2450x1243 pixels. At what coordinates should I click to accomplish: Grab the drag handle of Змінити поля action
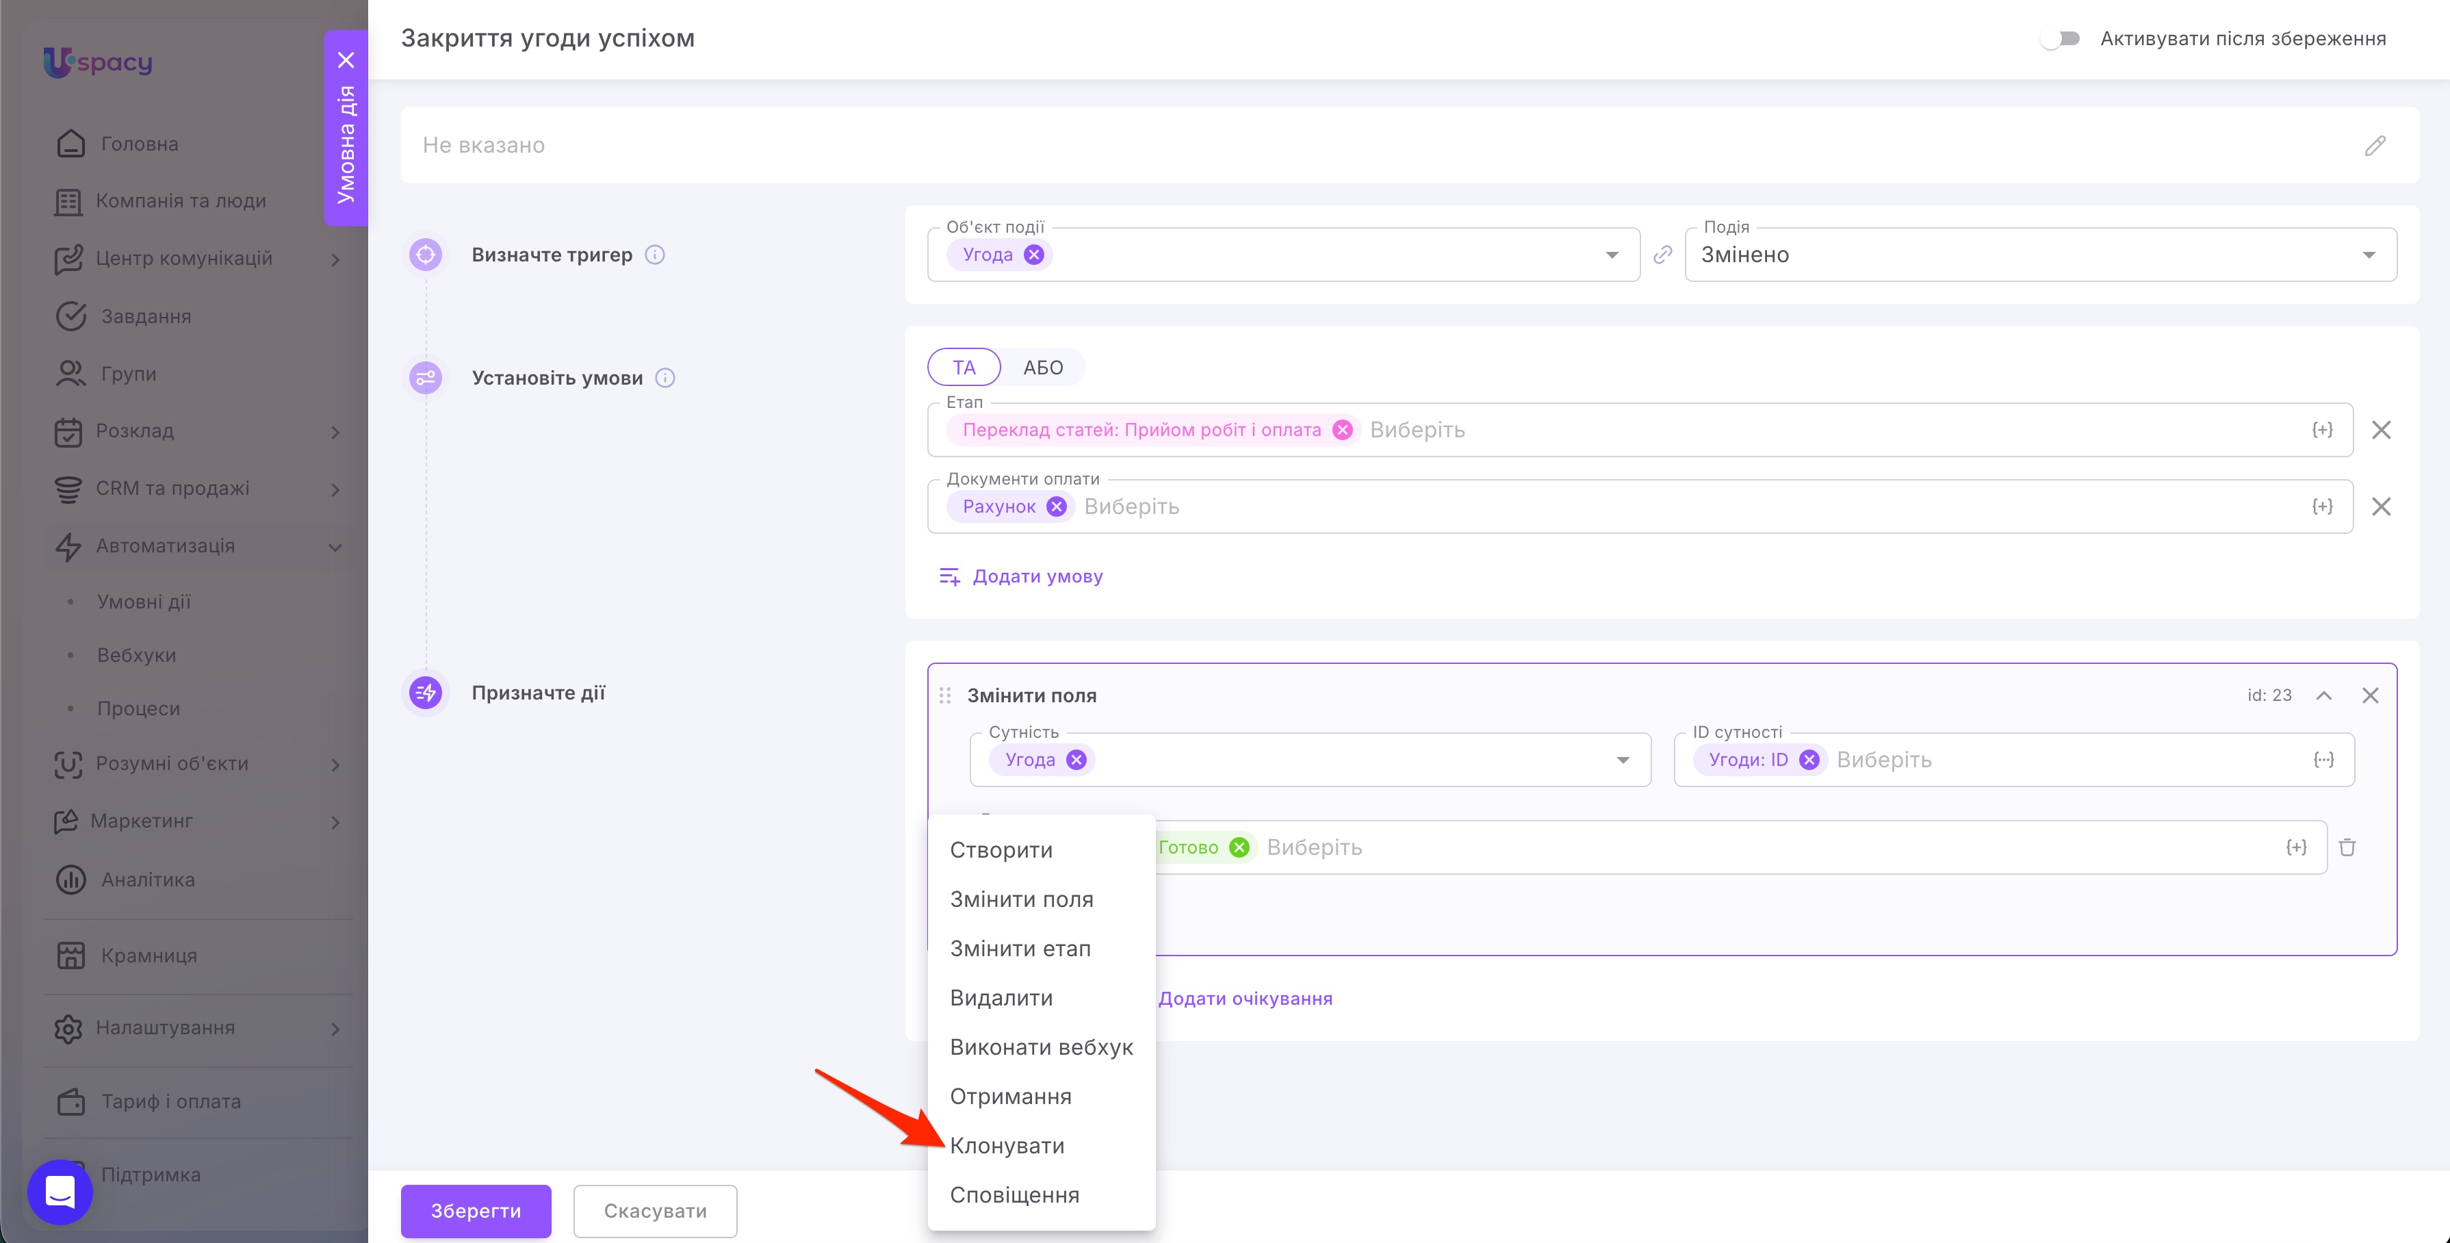tap(944, 695)
